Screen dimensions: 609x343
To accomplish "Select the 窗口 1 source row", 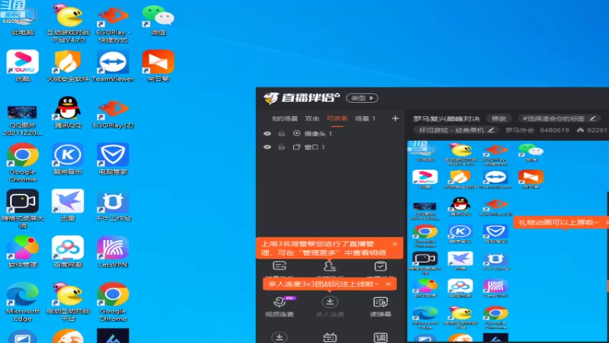I will 332,147.
